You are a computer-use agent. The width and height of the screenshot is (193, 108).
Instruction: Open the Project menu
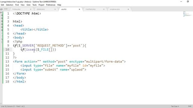[41, 5]
